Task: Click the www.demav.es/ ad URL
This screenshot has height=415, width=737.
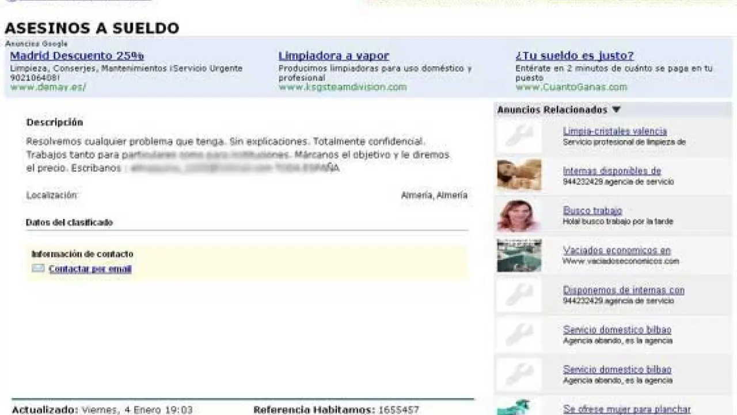Action: 48,87
